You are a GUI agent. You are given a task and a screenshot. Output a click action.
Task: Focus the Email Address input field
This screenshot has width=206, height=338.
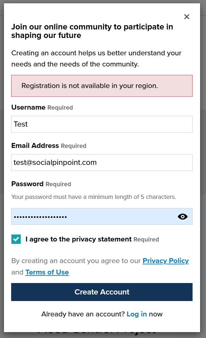tap(102, 162)
